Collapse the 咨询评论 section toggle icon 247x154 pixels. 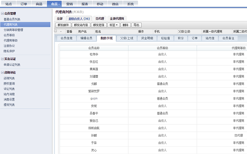click(x=3, y=73)
